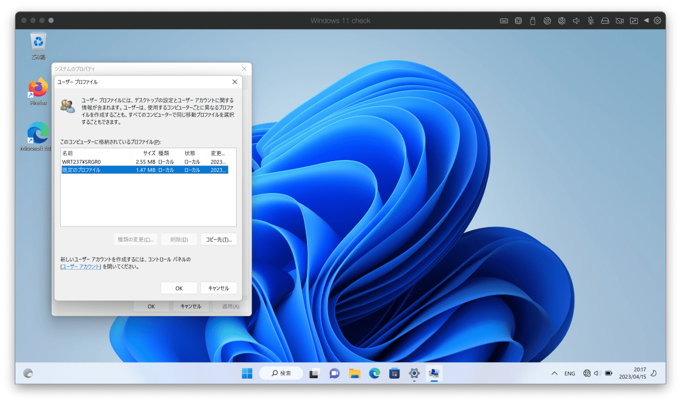681x403 pixels.
Task: Click the speaker sound icon in Parallels toolbar
Action: point(576,20)
